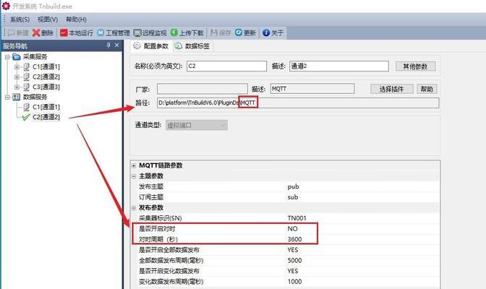Click the empty 厂家 input field
The image size is (486, 289).
[x=202, y=89]
